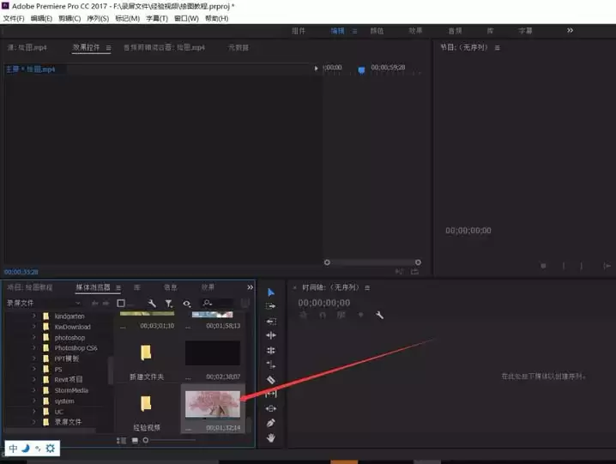
Task: Select the Pen tool
Action: pyautogui.click(x=270, y=423)
